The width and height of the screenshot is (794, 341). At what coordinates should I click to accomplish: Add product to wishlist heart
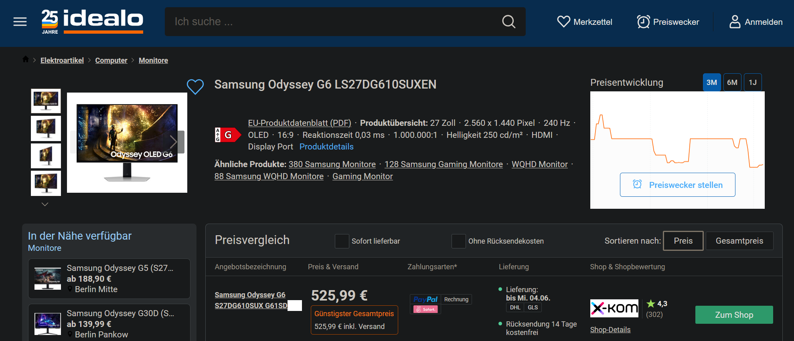pos(195,87)
